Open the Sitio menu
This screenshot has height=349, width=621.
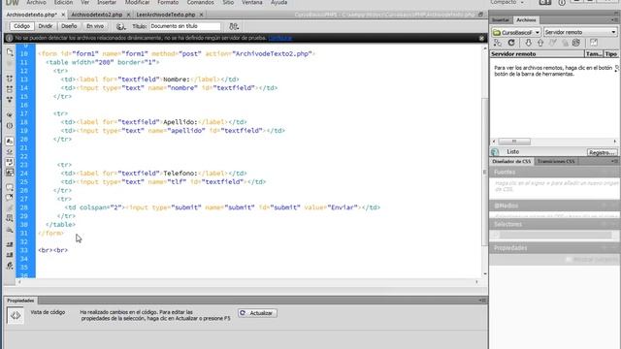228,2
